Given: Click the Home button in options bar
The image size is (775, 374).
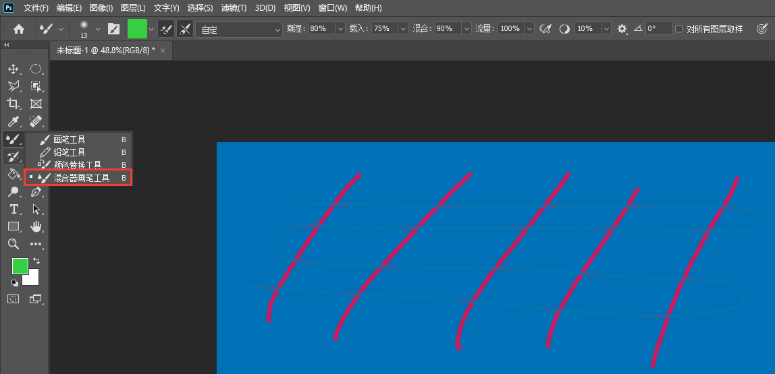Looking at the screenshot, I should (x=19, y=29).
